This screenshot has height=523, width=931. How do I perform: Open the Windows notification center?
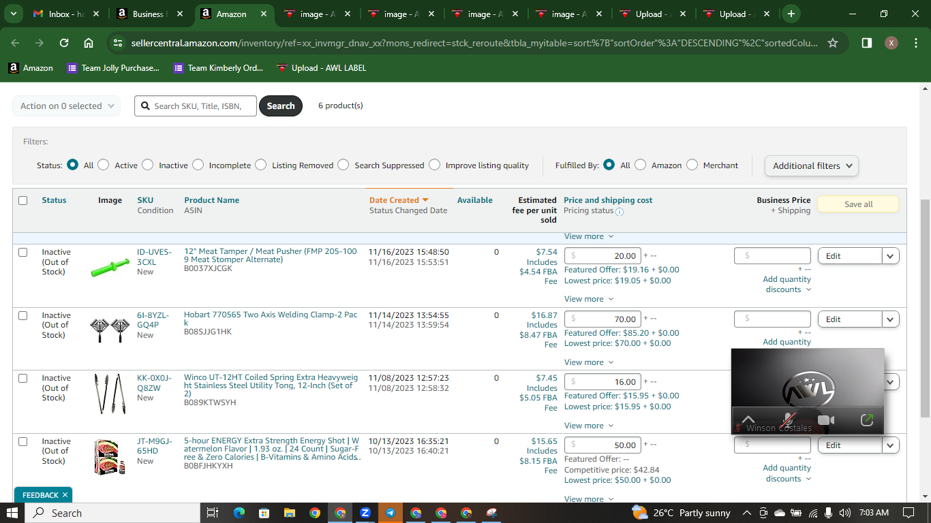(908, 513)
